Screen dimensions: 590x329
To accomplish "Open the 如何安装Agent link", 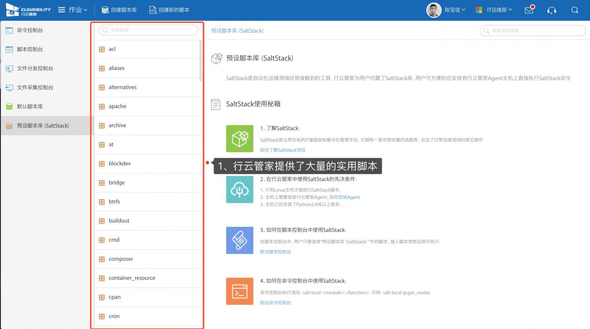I will (344, 197).
